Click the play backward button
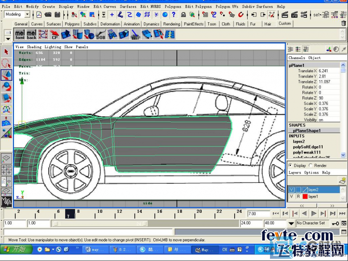 pyautogui.click(x=304, y=214)
